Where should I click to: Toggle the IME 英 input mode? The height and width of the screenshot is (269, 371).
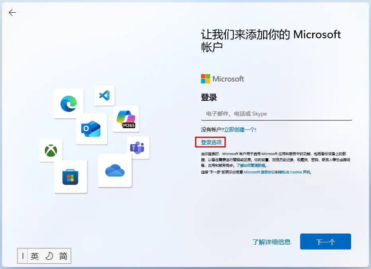point(35,256)
